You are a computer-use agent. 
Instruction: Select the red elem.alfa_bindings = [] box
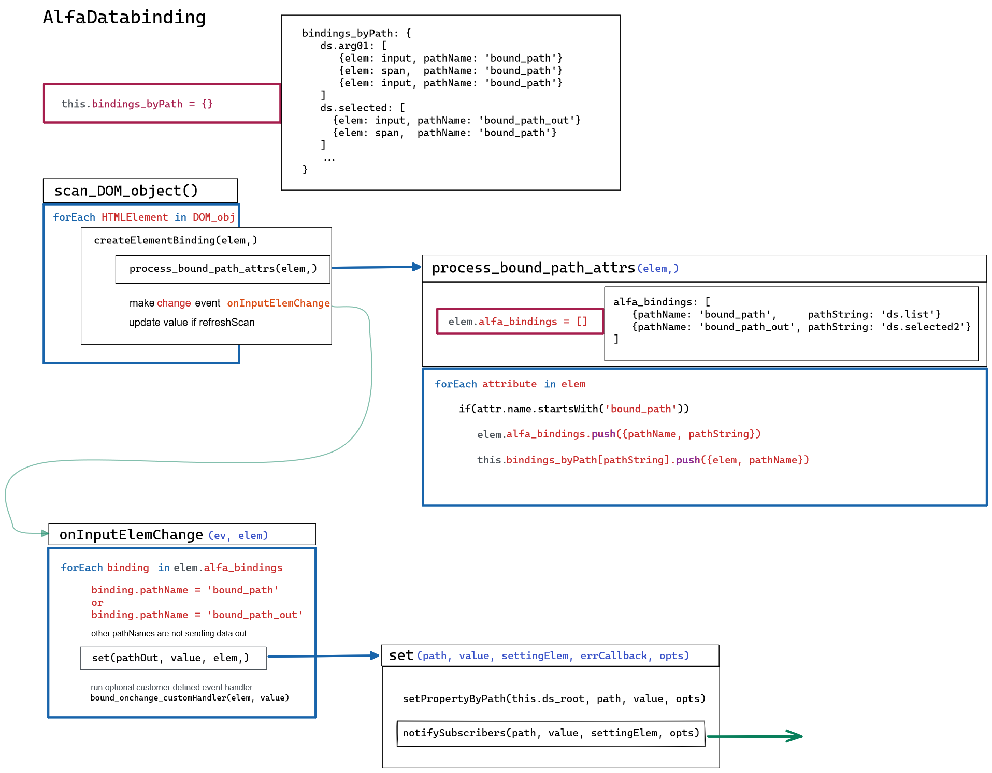(x=520, y=322)
